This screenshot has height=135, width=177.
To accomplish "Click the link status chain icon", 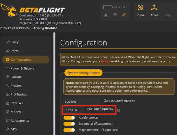I will [x=124, y=15].
